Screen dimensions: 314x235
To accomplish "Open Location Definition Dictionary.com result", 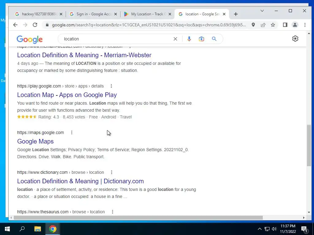I will [81, 181].
